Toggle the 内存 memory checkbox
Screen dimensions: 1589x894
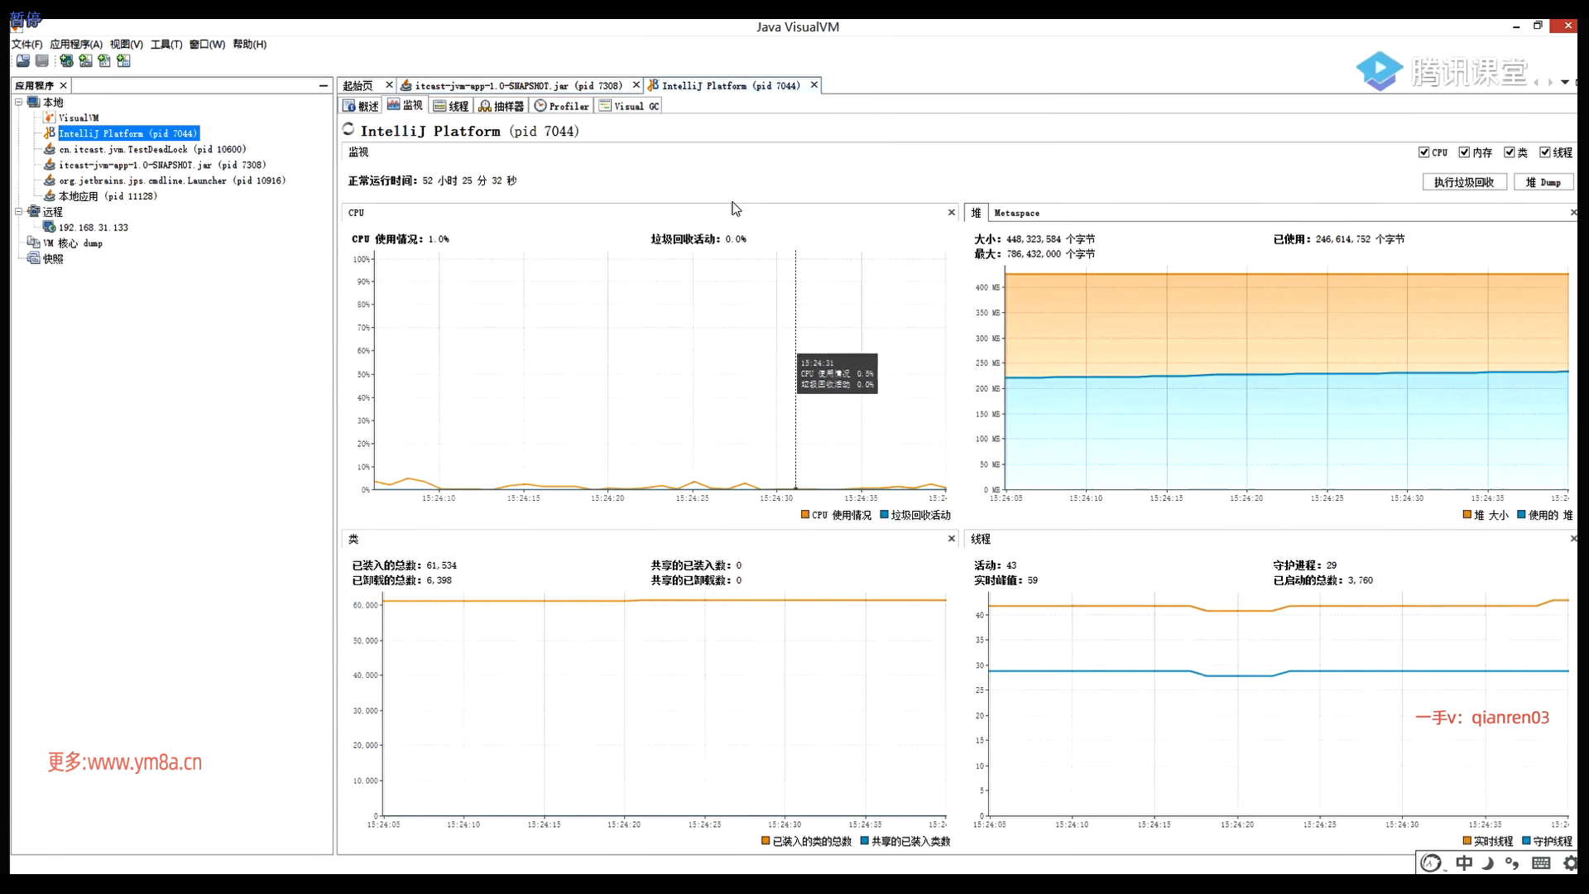point(1464,152)
